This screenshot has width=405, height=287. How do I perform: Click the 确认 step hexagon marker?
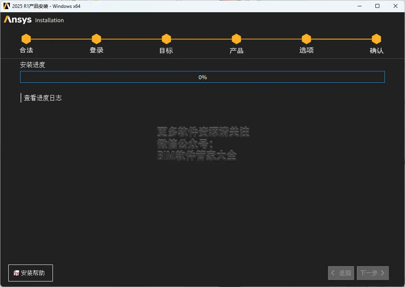[x=376, y=39]
